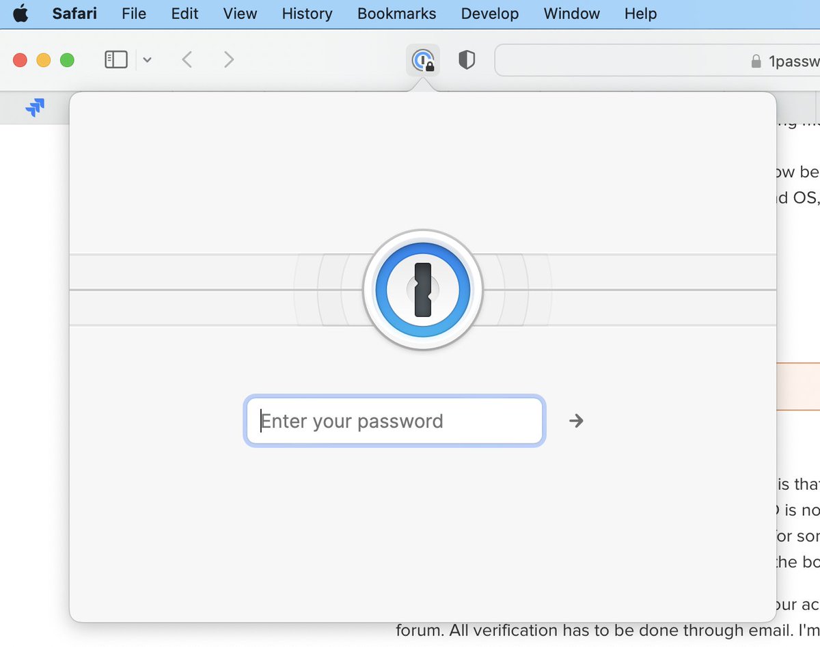
Task: Open the privacy shield report icon
Action: click(x=467, y=60)
